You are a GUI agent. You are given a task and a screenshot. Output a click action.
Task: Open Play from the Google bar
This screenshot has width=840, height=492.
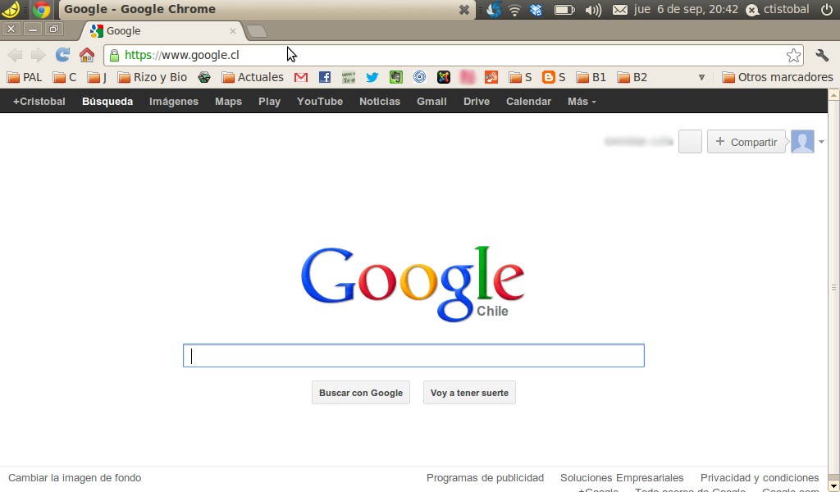pos(269,101)
